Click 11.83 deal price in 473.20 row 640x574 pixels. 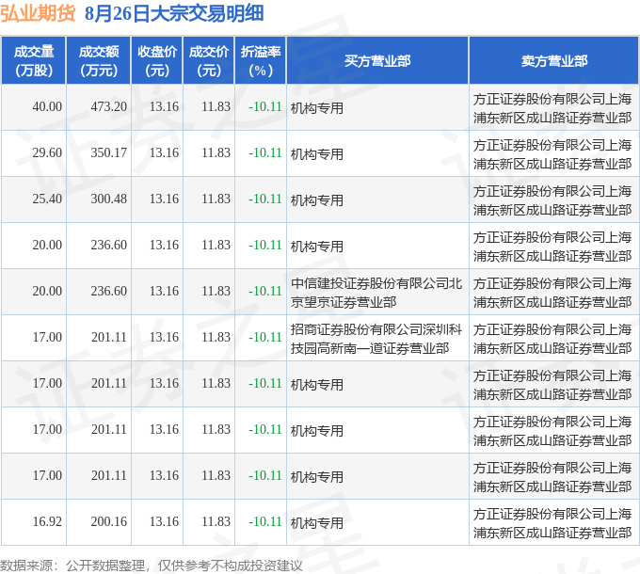(216, 107)
